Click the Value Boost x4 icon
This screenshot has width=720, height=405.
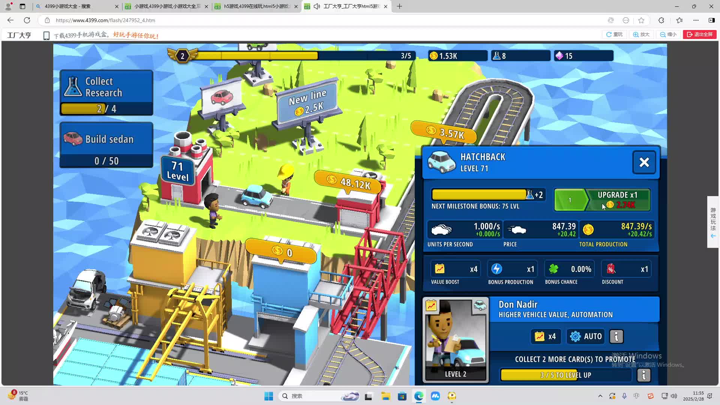pyautogui.click(x=439, y=269)
